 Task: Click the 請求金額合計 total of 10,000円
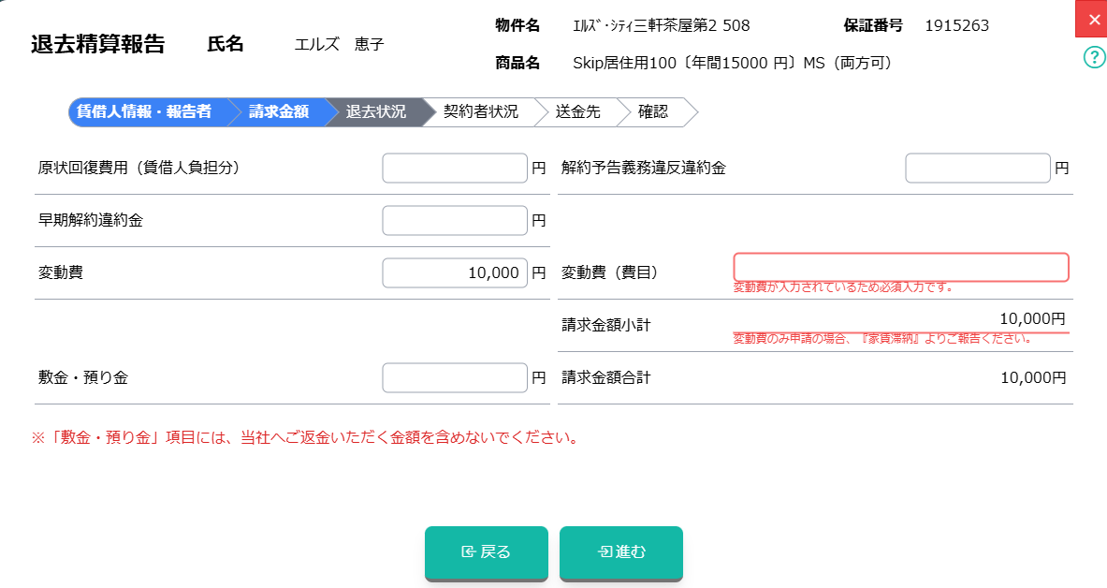pos(1033,378)
